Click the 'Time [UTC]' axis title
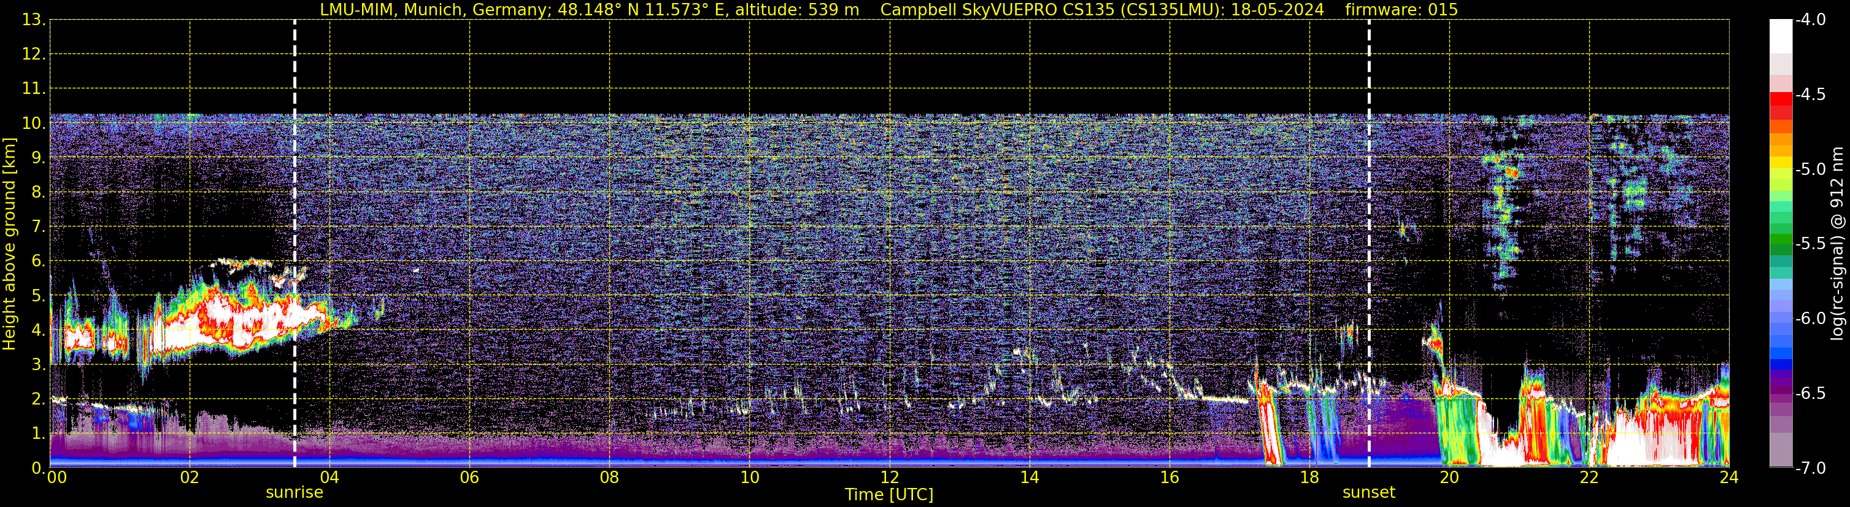This screenshot has height=507, width=1850. click(x=889, y=495)
